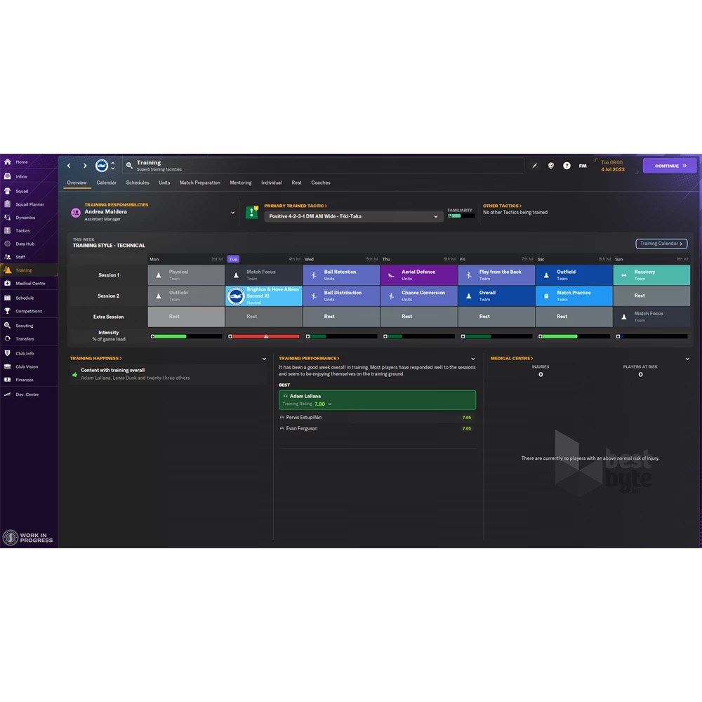Go to the Medical Centre section
This screenshot has height=702, width=702.
click(x=29, y=284)
